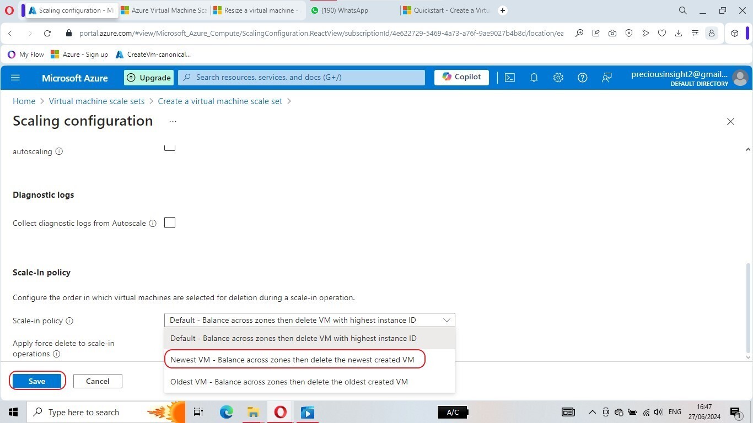
Task: Click the account avatar picture
Action: click(x=740, y=78)
